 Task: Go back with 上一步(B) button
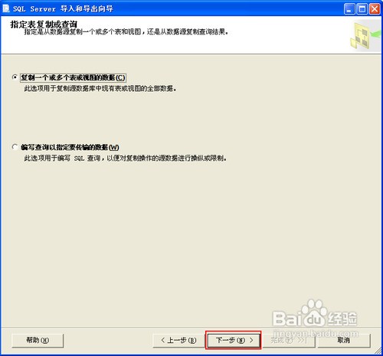click(x=178, y=340)
